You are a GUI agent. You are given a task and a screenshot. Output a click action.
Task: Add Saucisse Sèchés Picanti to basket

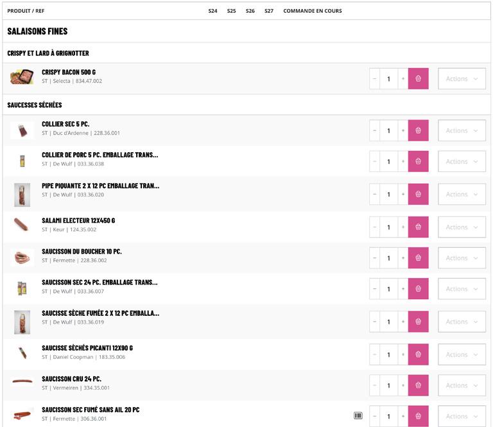point(418,354)
